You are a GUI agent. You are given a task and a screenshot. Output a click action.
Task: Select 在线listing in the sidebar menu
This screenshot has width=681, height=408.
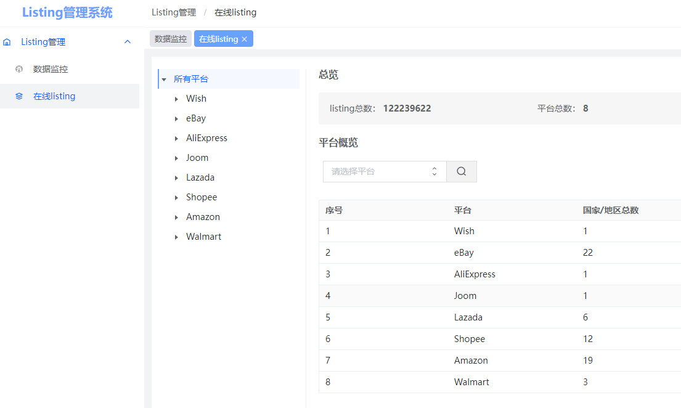[54, 96]
